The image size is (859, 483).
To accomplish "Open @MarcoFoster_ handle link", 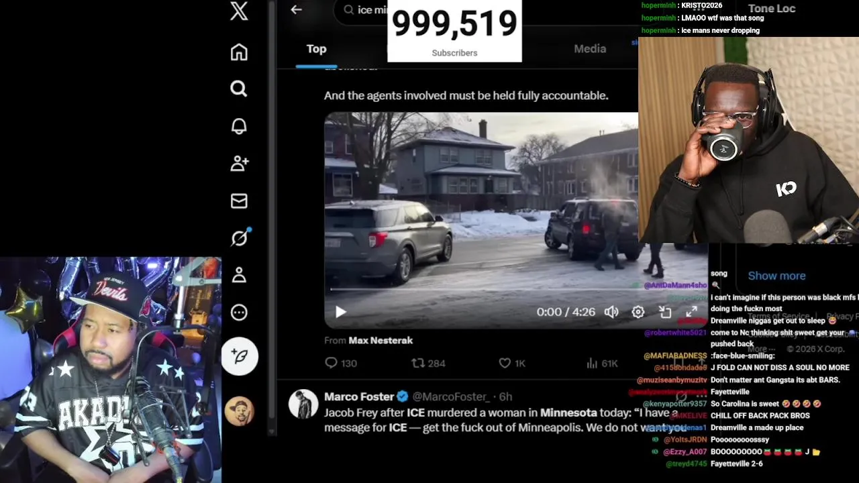I will [x=451, y=396].
